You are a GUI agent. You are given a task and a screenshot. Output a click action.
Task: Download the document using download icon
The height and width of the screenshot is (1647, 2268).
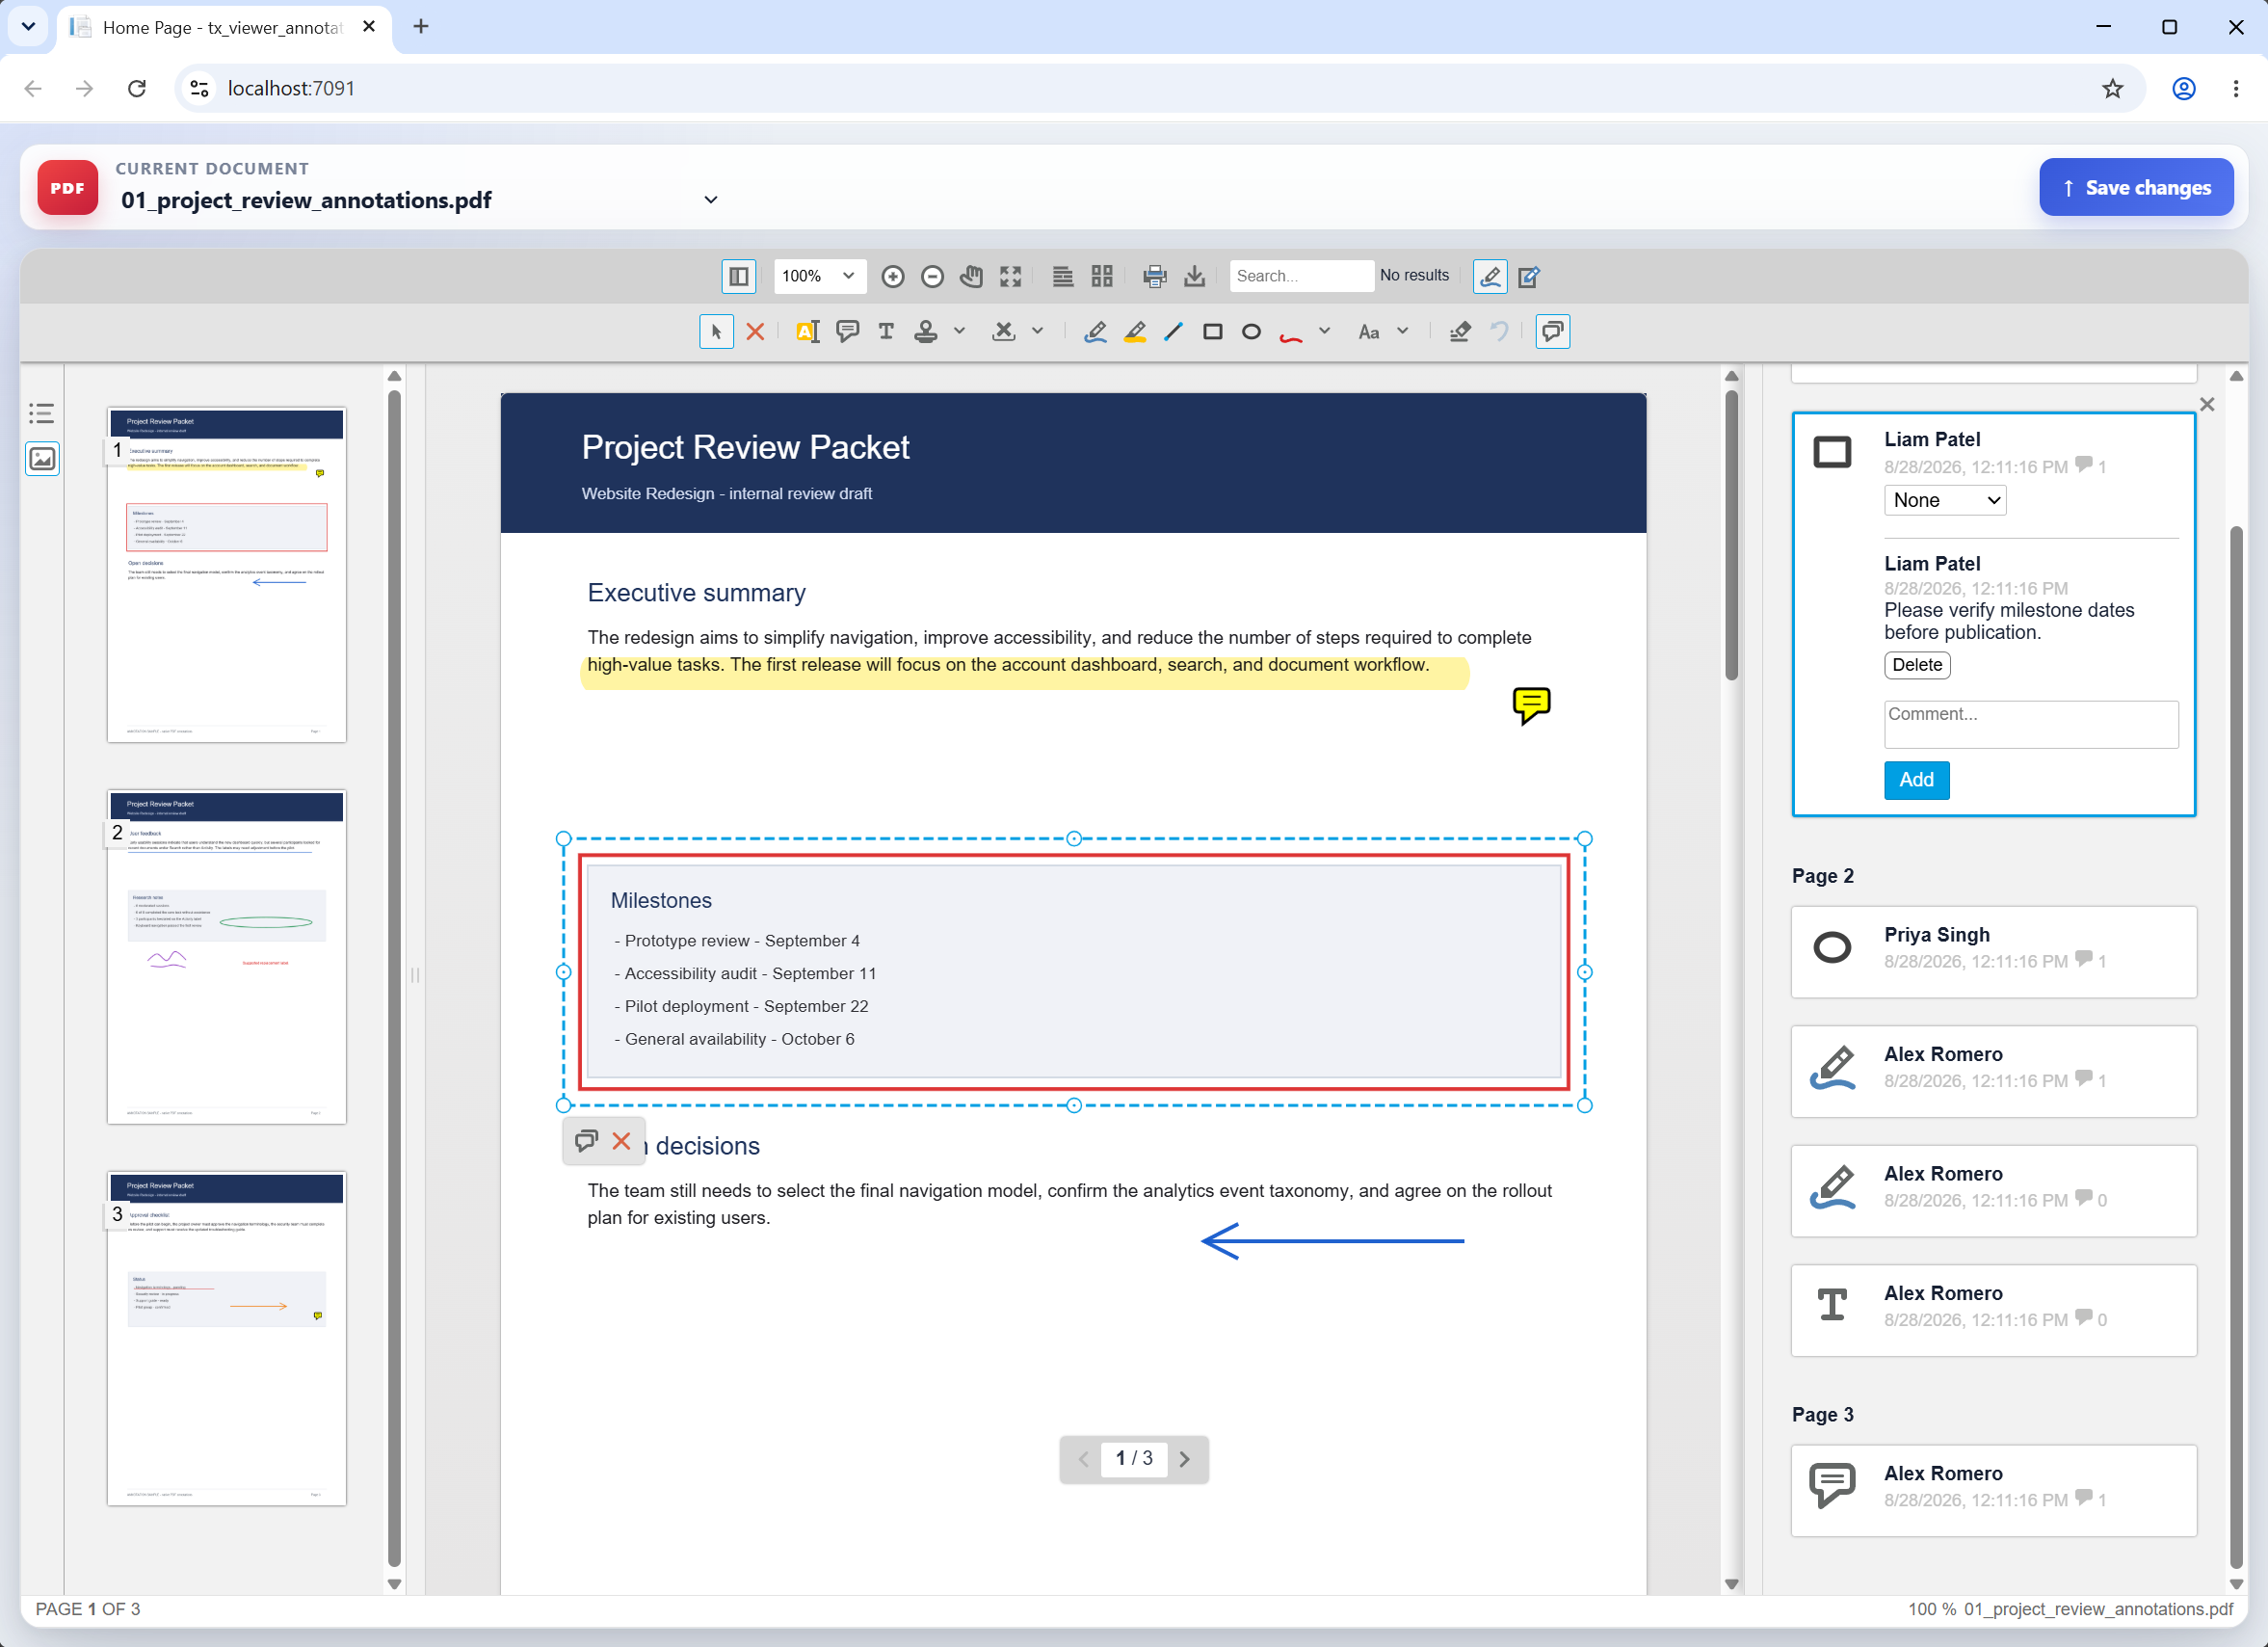(1193, 276)
